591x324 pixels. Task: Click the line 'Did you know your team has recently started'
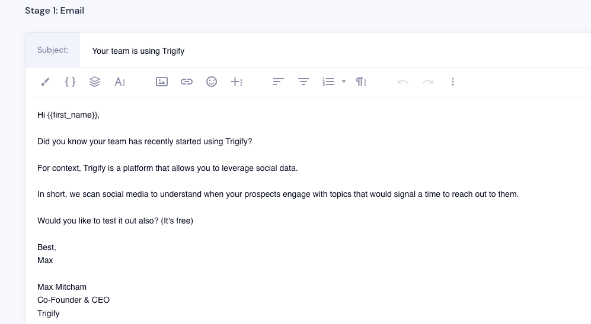coord(145,142)
